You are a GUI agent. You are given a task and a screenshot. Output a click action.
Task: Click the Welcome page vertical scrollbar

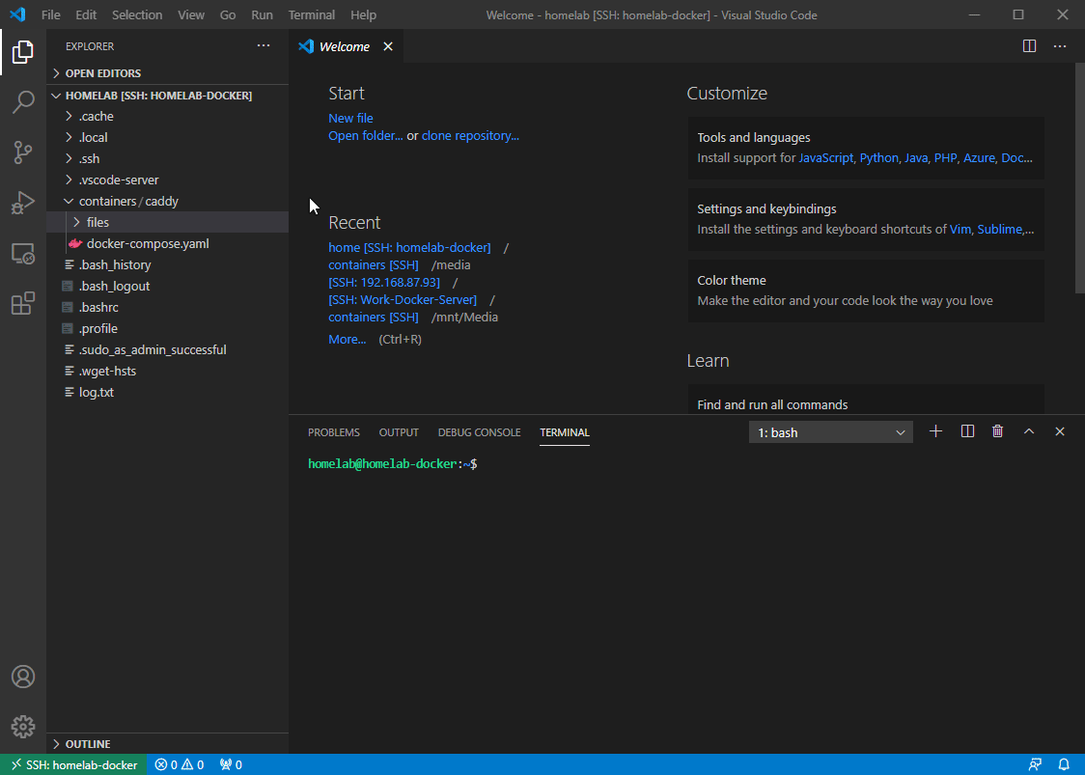(1080, 179)
